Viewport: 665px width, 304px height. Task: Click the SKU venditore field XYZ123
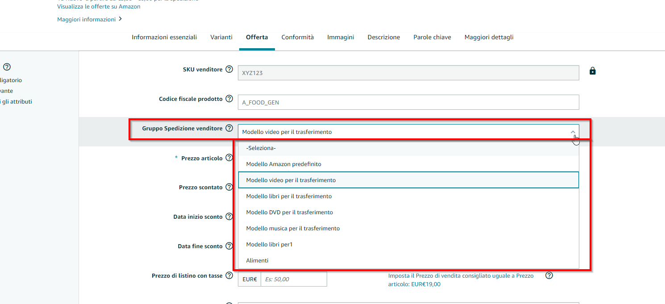pyautogui.click(x=408, y=73)
